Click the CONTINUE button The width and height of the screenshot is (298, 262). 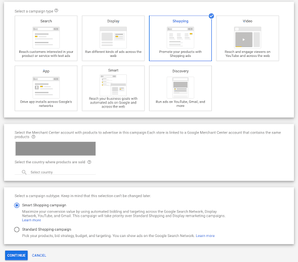[x=16, y=255]
